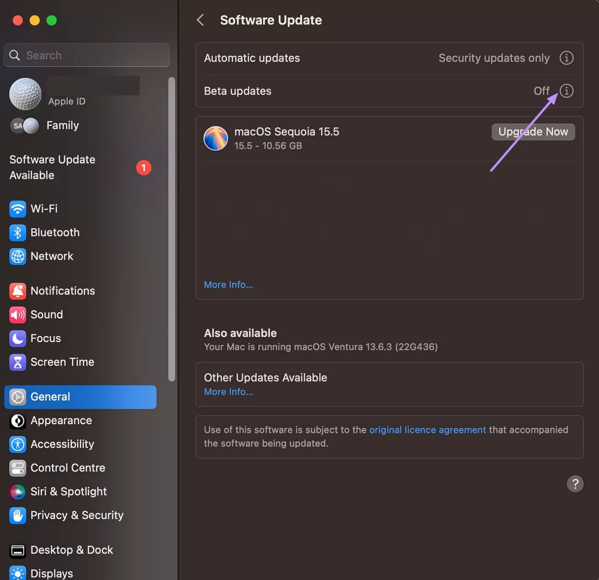Viewport: 599px width, 580px height.
Task: Click the General gear icon
Action: tap(18, 397)
